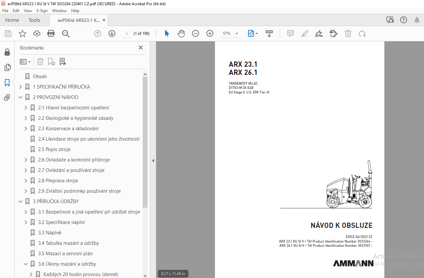
Task: Click the Stamp tool icon
Action: coord(333,34)
